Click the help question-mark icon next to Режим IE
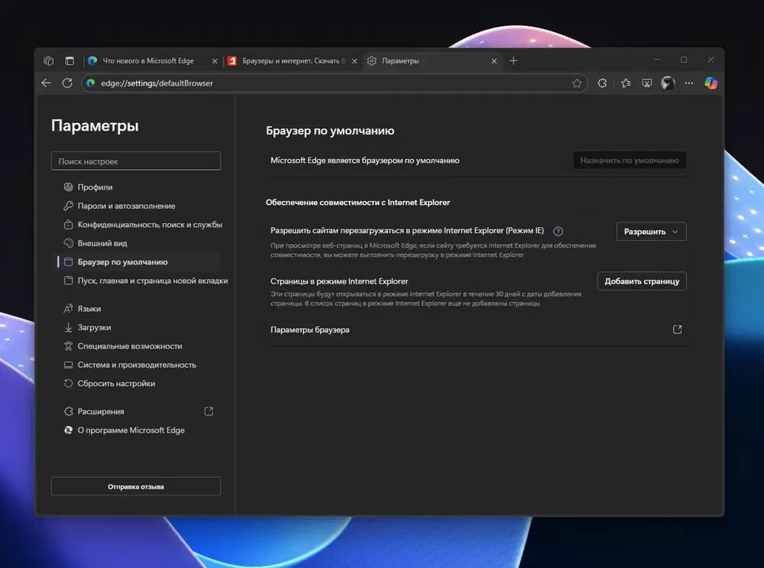The width and height of the screenshot is (764, 568). [x=558, y=231]
